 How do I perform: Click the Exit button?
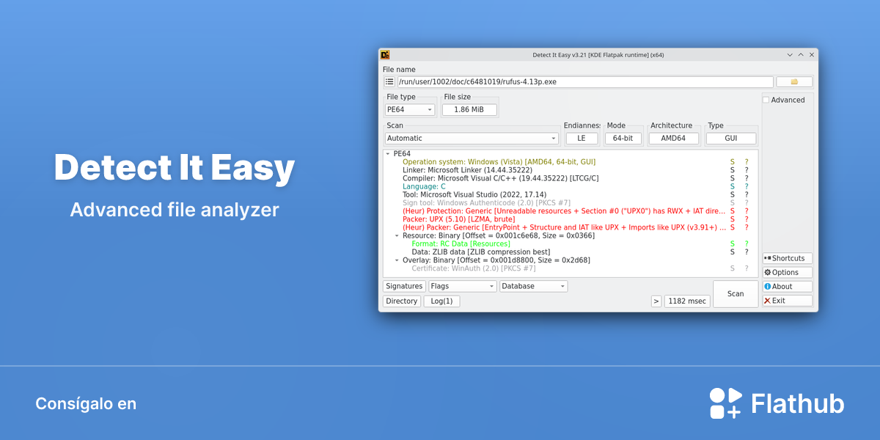click(788, 301)
